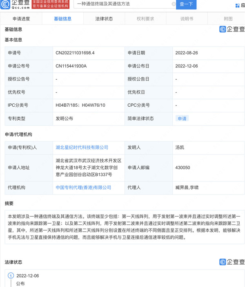
Task: Open agency link 中国专利代理(香港)有限公司
Action: pos(83,188)
